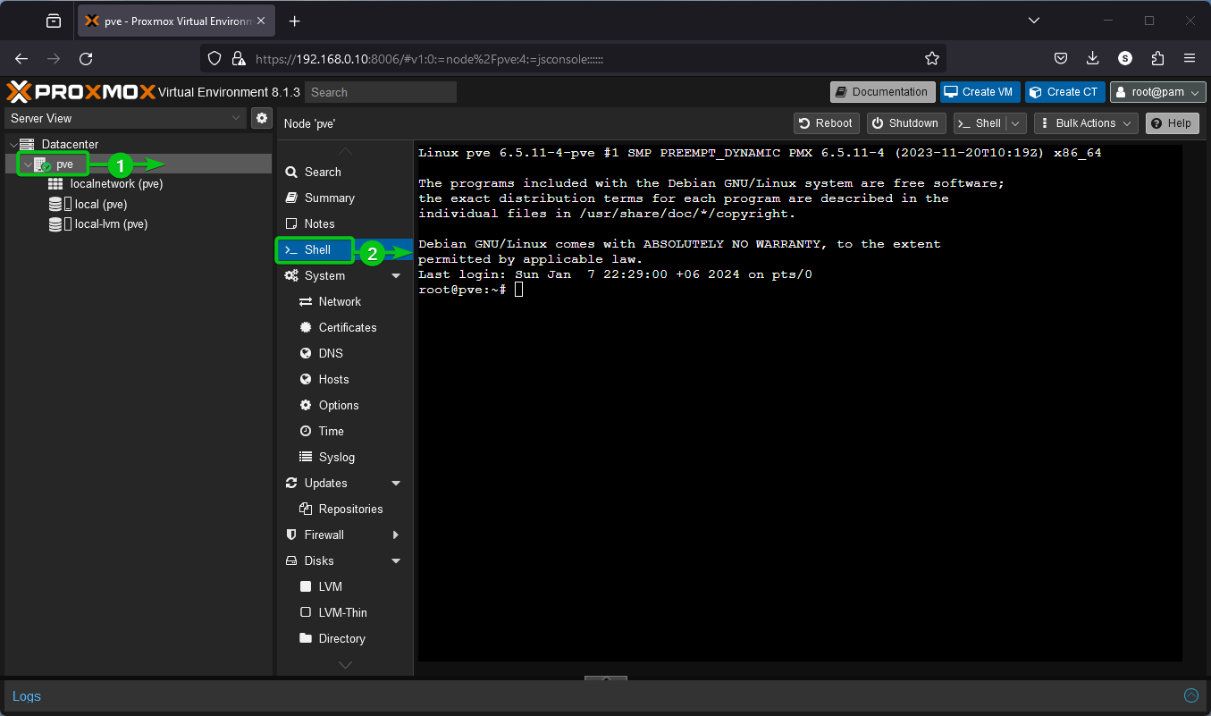Select Shell in node menu

(345, 249)
